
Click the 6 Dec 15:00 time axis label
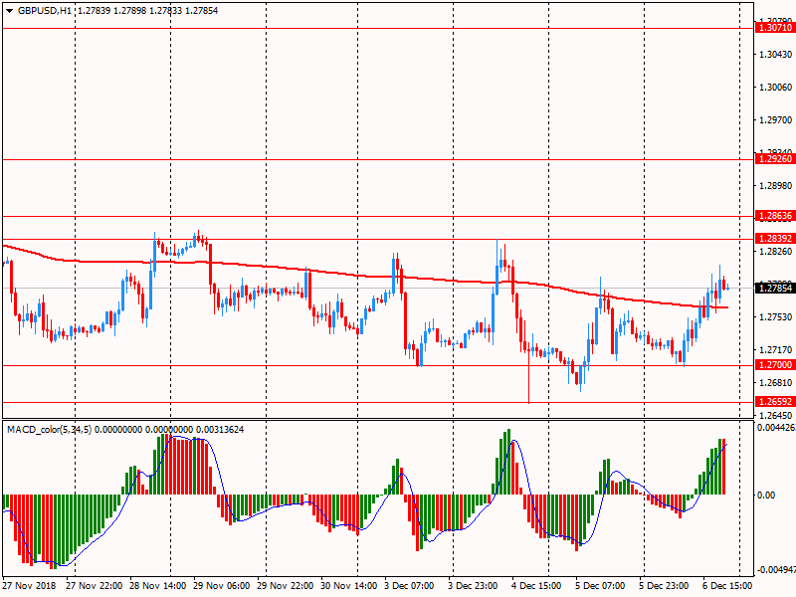727,585
